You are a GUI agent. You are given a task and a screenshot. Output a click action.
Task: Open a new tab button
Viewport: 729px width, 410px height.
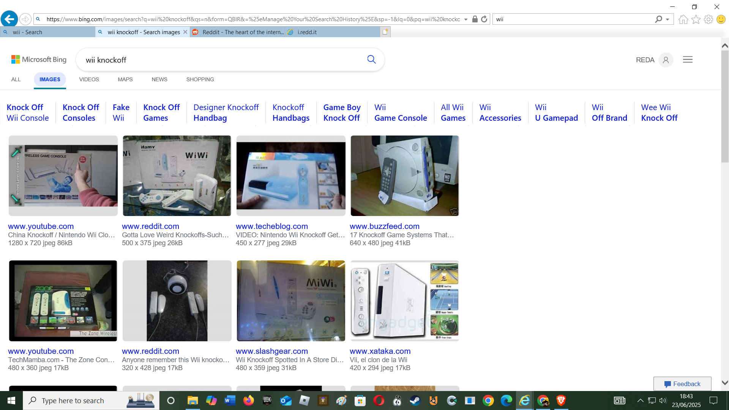coord(385,32)
